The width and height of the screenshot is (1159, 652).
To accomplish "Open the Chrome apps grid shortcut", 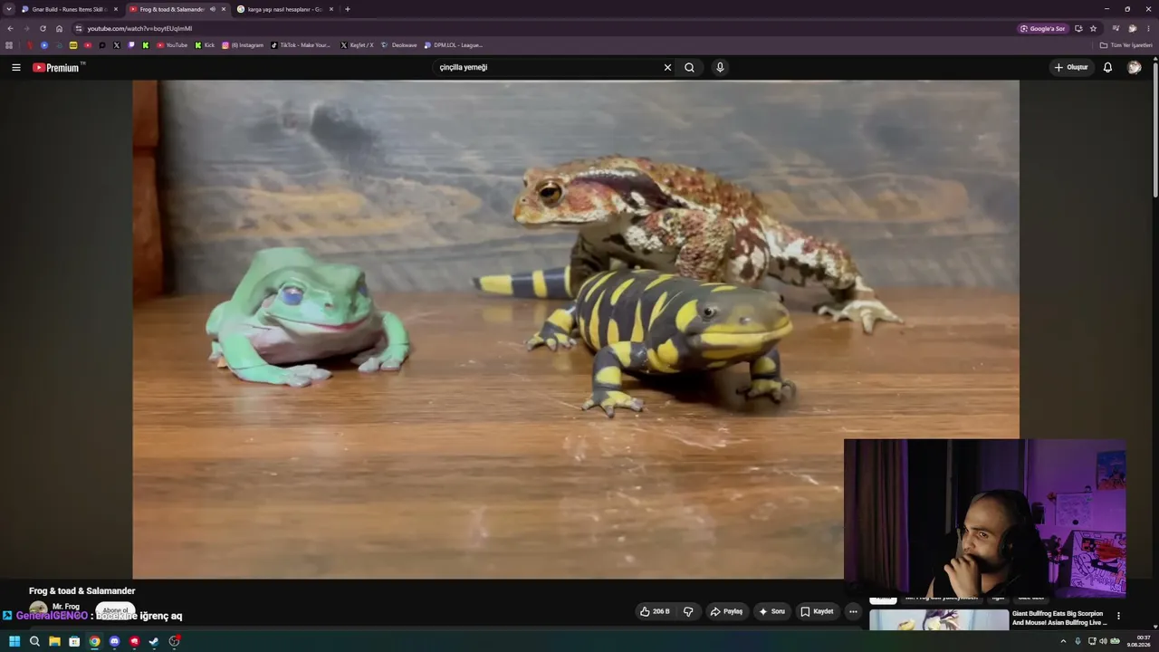I will click(x=9, y=44).
